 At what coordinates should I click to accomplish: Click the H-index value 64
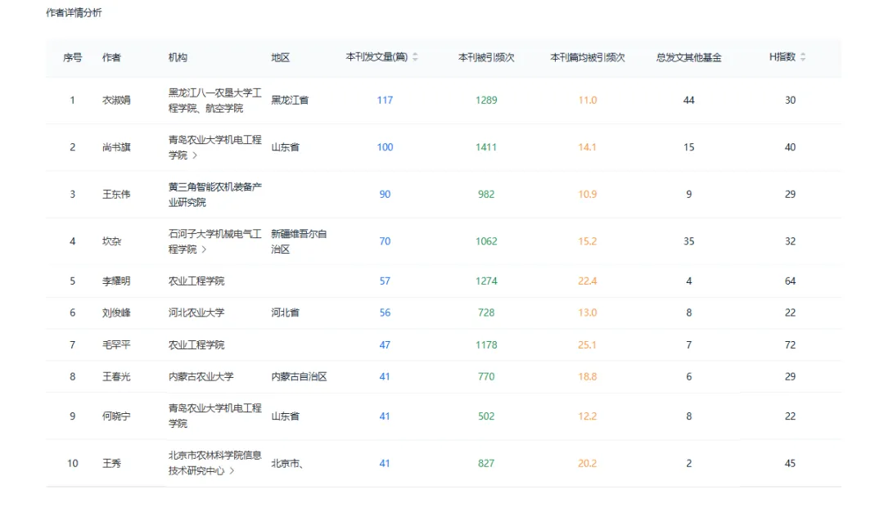790,281
